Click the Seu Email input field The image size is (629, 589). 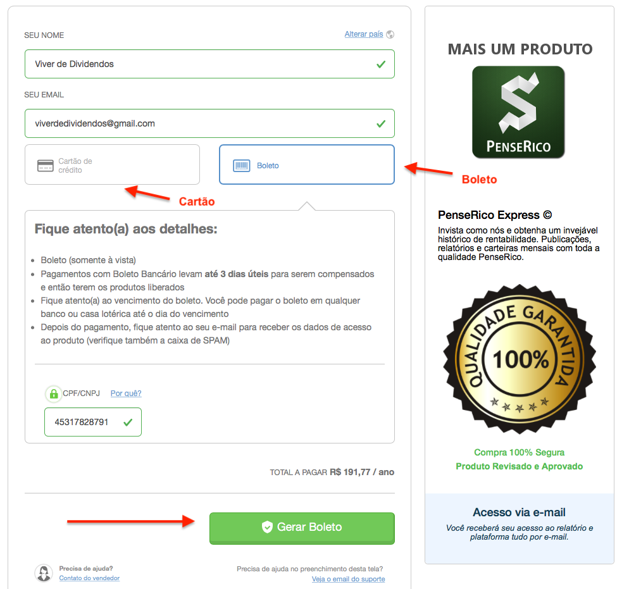(x=210, y=123)
